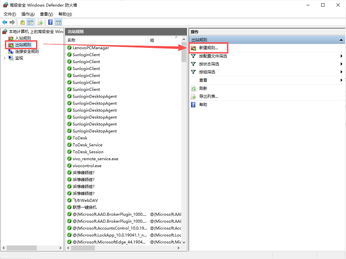Click the root node firewall icon in tree
346x259 pixels.
point(5,32)
